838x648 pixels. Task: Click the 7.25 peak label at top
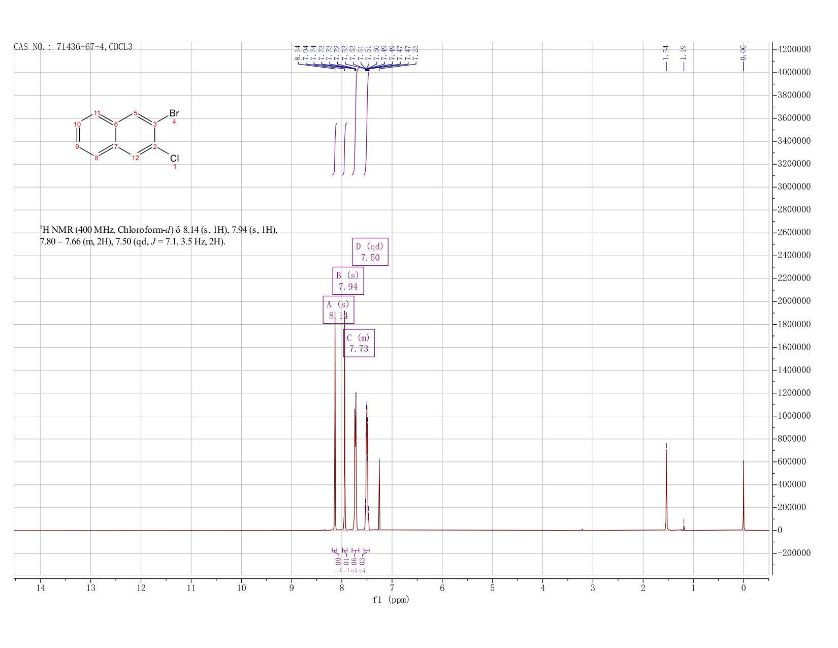click(x=415, y=52)
